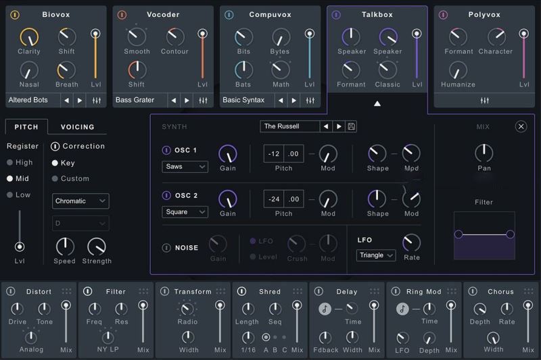The height and width of the screenshot is (360, 541).
Task: Save the synth preset with floppy icon
Action: [351, 126]
